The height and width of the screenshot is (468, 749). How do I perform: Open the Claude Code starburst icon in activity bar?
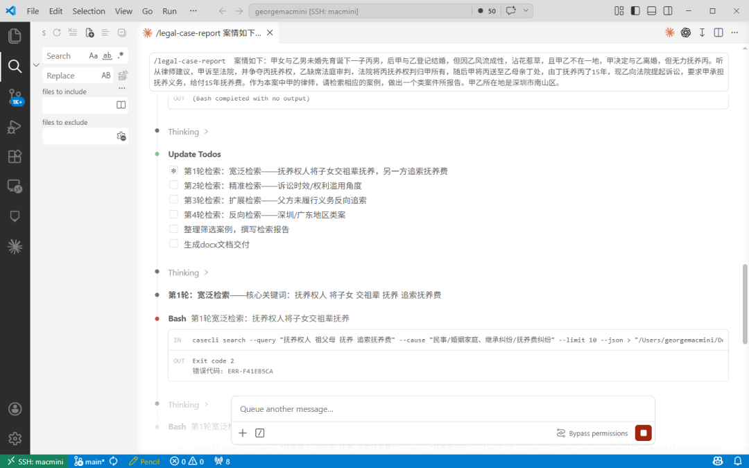pyautogui.click(x=15, y=246)
